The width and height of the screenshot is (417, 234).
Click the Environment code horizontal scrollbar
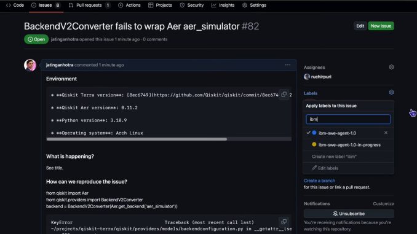click(137, 139)
